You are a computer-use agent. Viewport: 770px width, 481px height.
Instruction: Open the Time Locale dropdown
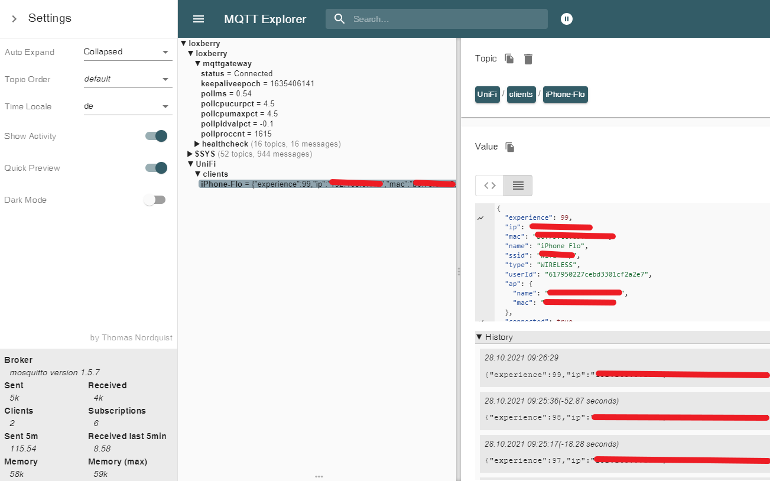point(128,106)
